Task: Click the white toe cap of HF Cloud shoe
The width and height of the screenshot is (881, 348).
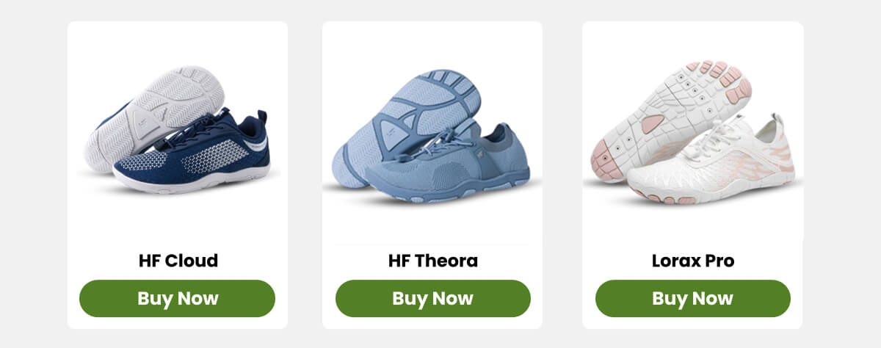Action: pos(132,176)
